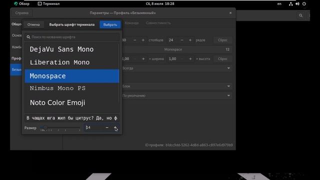
Task: Open the power menu icon
Action: pos(304,3)
